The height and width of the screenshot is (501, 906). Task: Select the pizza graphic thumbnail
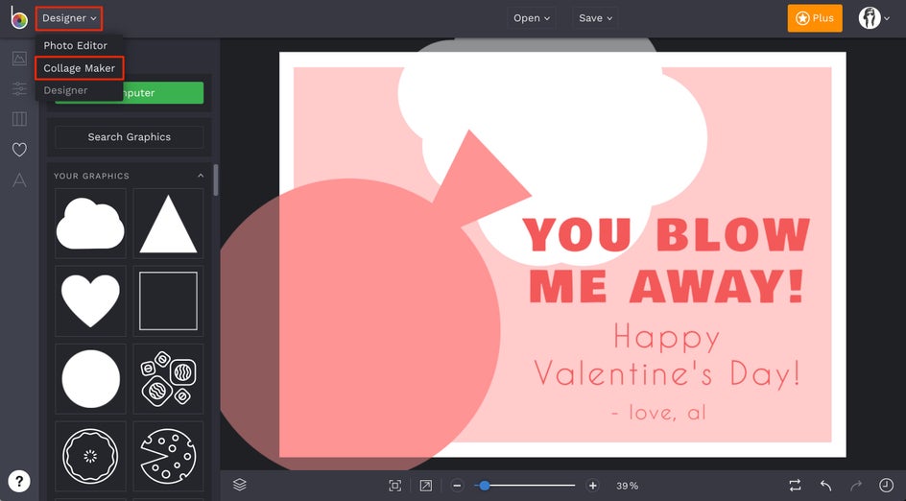pyautogui.click(x=168, y=456)
